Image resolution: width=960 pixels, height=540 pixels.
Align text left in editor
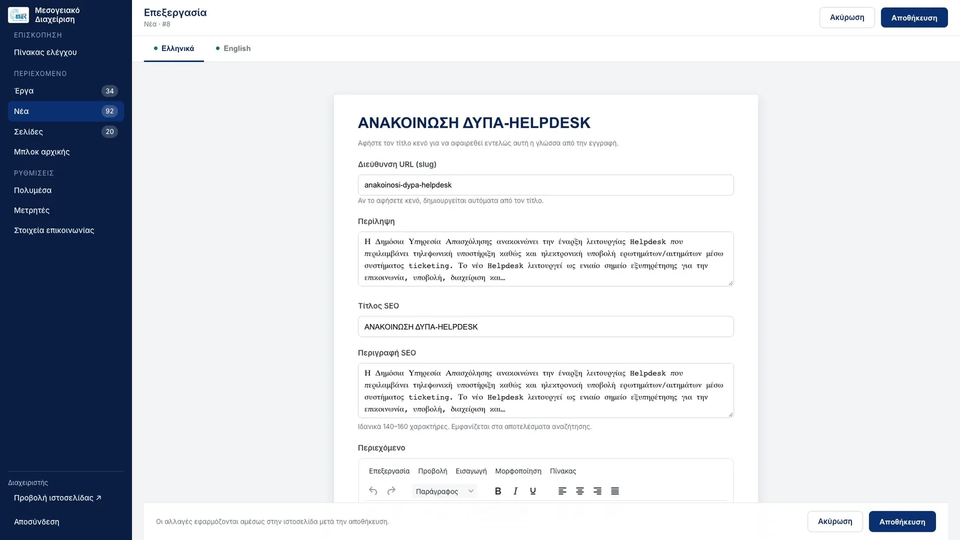coord(562,491)
